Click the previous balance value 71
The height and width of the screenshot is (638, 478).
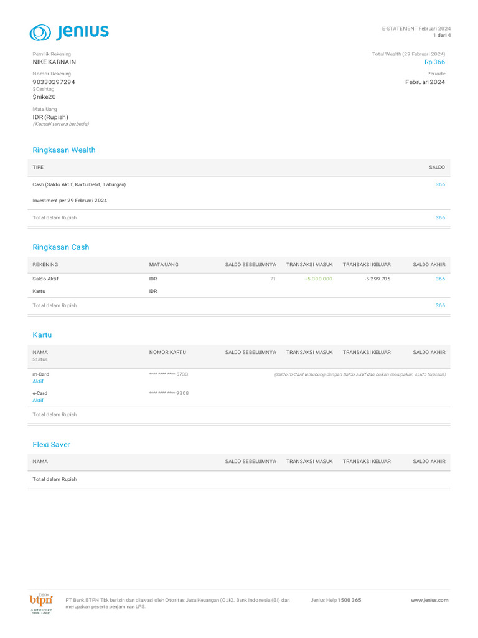(x=273, y=279)
